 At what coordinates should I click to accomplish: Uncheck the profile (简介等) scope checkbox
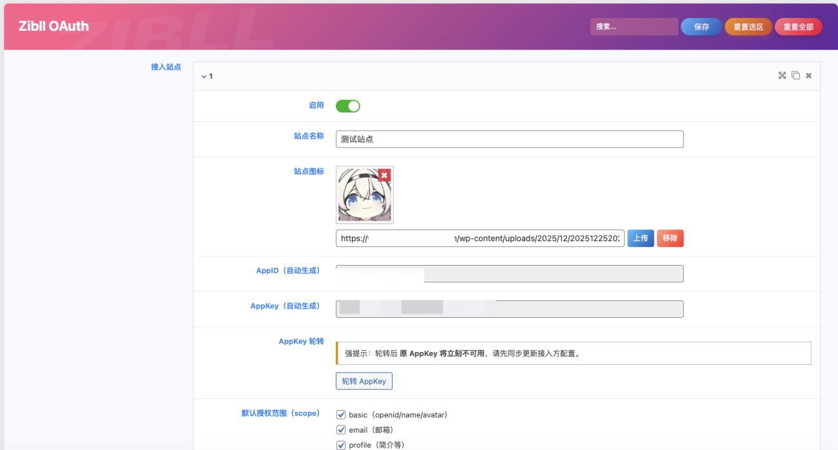pos(342,445)
